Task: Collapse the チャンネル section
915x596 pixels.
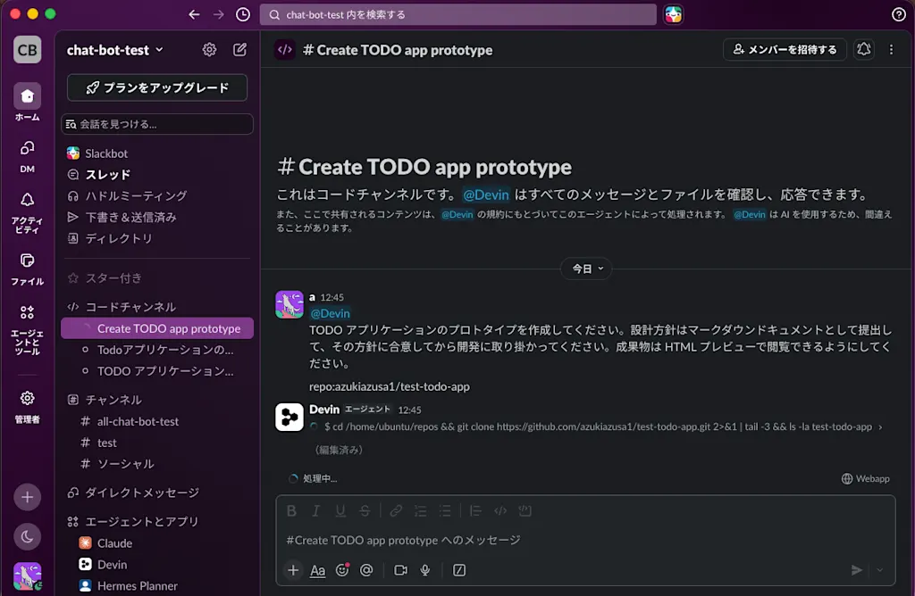Action: tap(113, 400)
